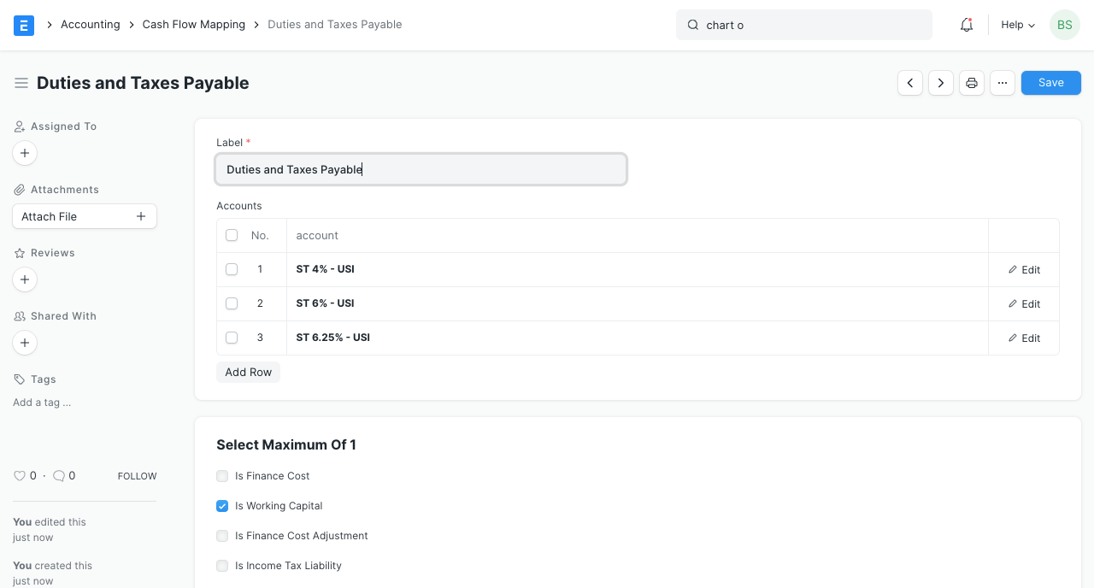Add an assignee with plus button
Viewport: 1094px width, 588px height.
click(25, 153)
